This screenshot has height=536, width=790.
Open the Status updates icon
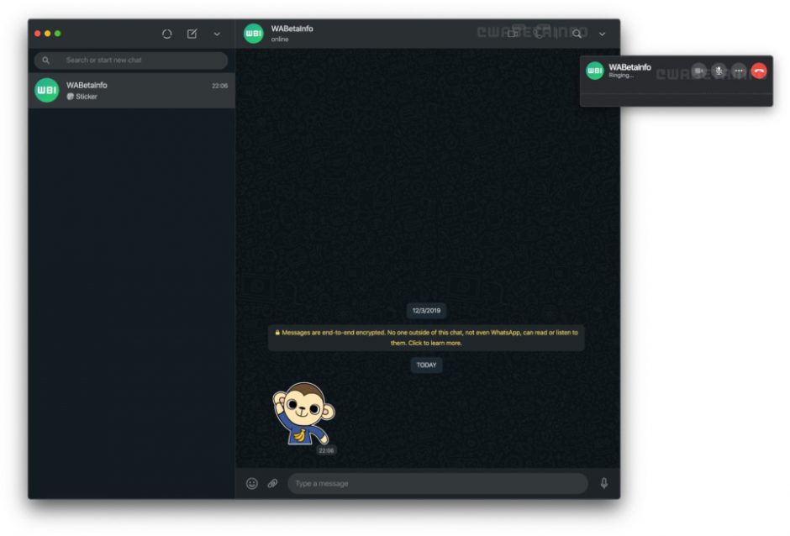[166, 34]
